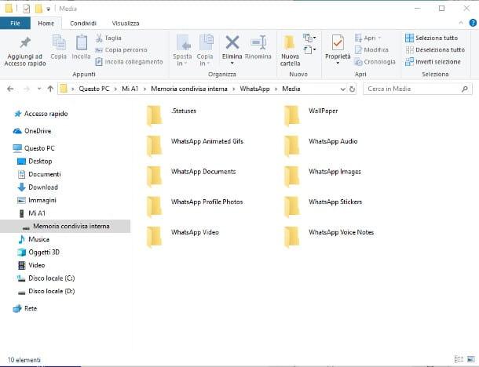Image resolution: width=479 pixels, height=367 pixels.
Task: Select Accesso rapido in sidebar
Action: coord(42,114)
